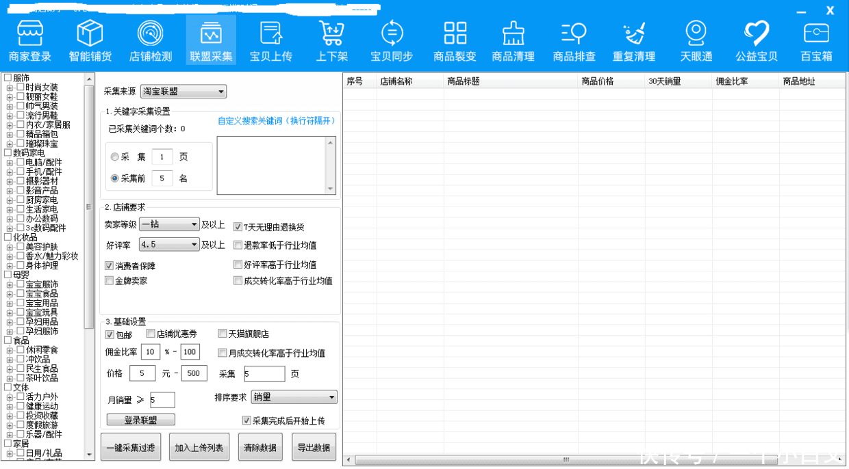Sort by the 商品价格 column header
This screenshot has height=469, width=849.
pos(597,81)
